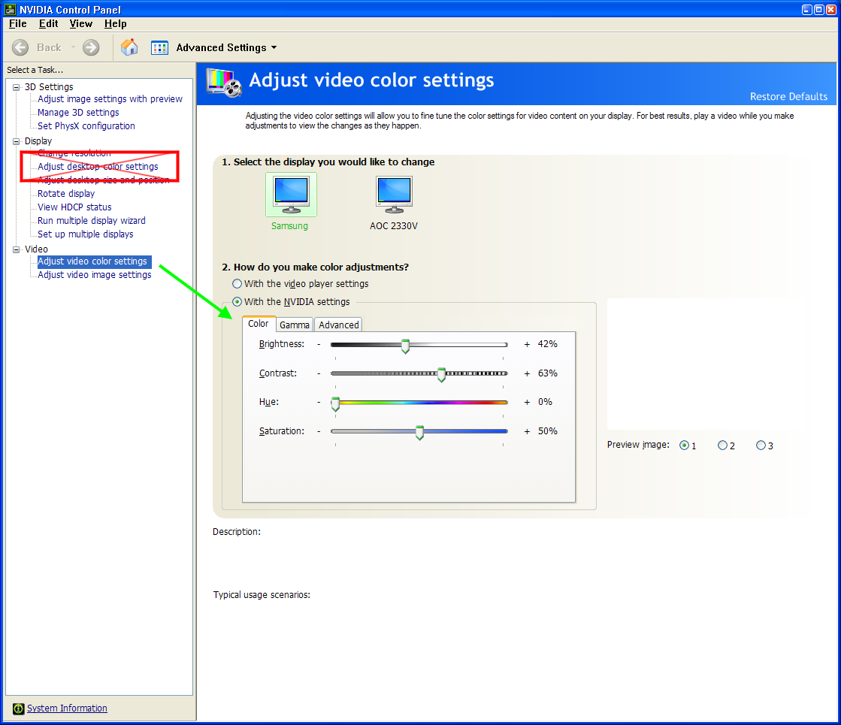The image size is (841, 725).
Task: Open Manage 3D settings
Action: (78, 113)
